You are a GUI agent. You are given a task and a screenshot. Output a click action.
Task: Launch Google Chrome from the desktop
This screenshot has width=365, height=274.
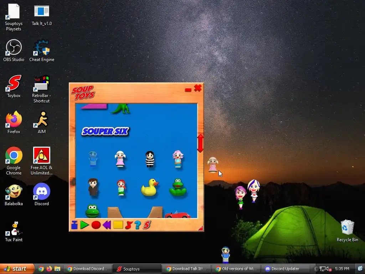[x=14, y=161]
